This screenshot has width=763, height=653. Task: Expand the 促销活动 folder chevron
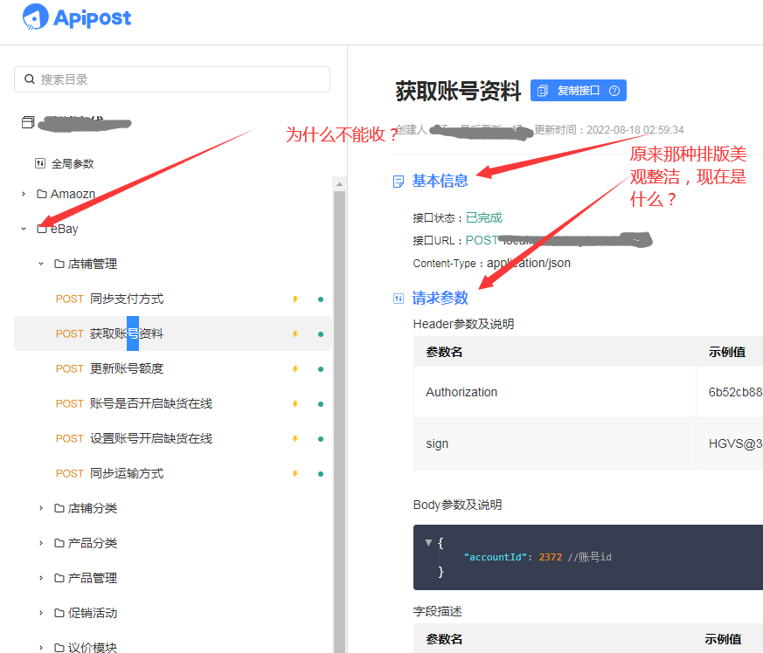tap(41, 613)
